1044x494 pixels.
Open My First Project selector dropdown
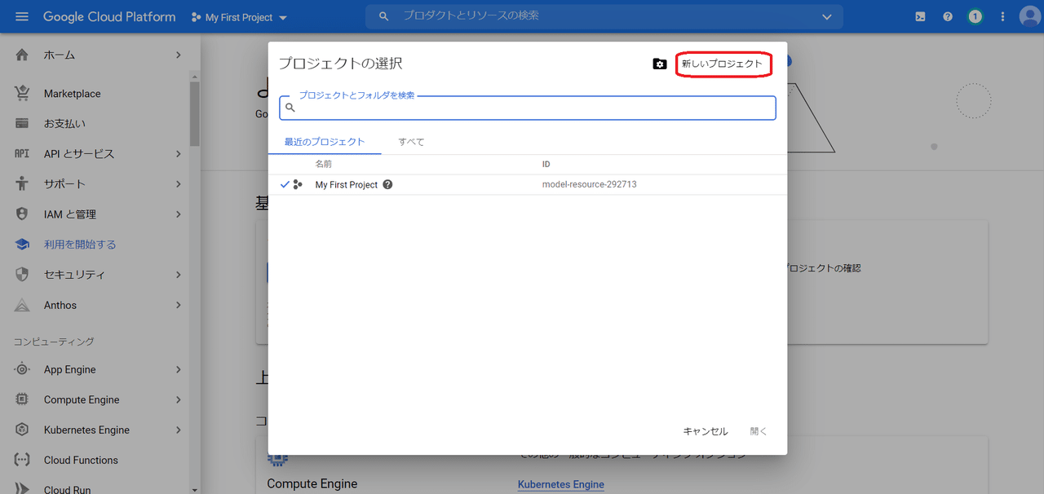coord(240,17)
